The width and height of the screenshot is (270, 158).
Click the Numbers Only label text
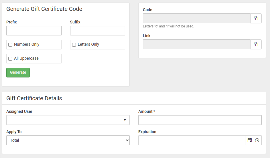27,44
